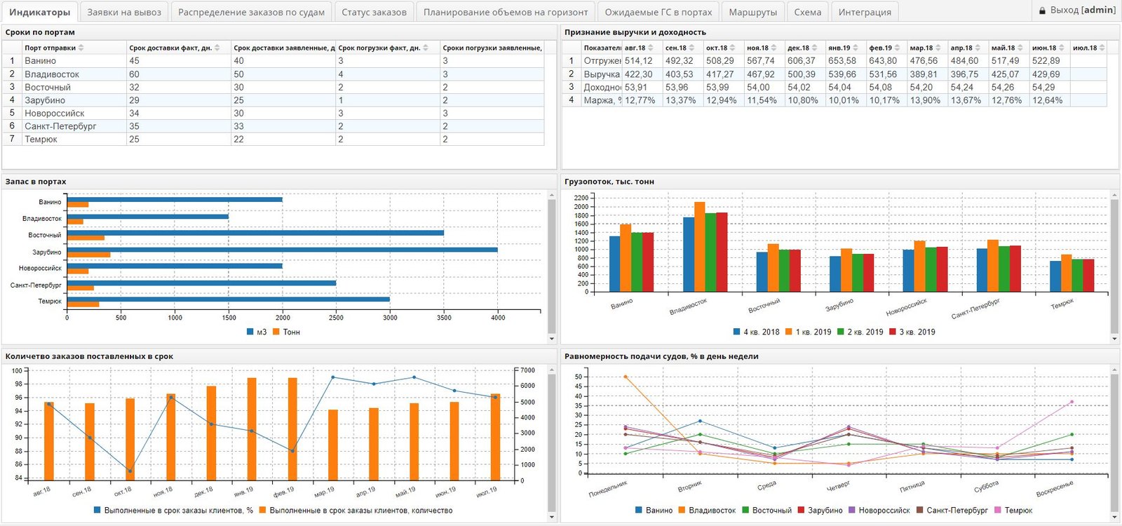Viewport: 1122px width, 526px height.
Task: Click the 1 кв. 2019 legend swatch
Action: [x=789, y=332]
